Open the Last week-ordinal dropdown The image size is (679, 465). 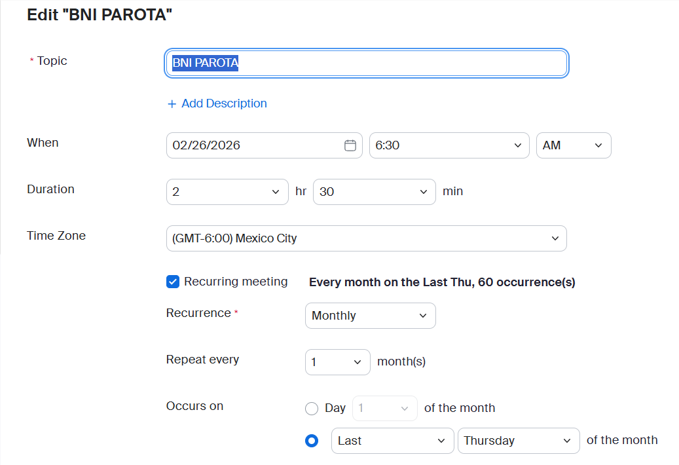pyautogui.click(x=392, y=441)
